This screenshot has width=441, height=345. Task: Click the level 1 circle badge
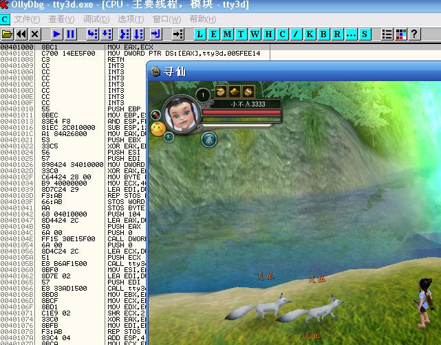(x=203, y=95)
